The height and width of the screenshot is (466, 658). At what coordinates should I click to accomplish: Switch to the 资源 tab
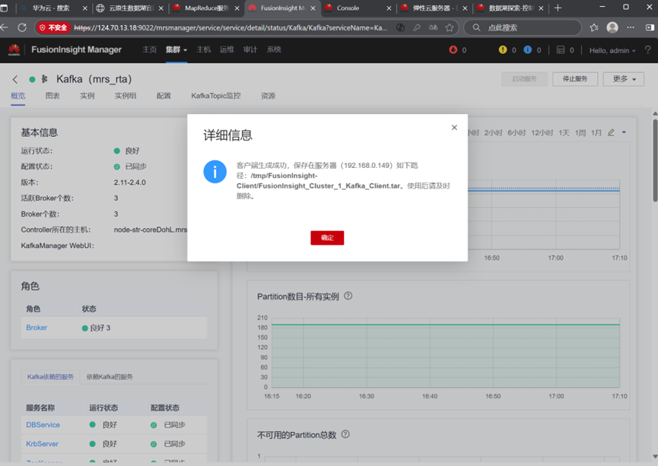tap(269, 96)
